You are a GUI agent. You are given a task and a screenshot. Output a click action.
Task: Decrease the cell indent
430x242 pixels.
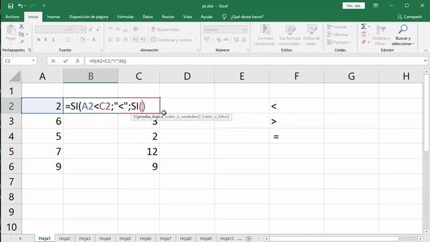135,40
